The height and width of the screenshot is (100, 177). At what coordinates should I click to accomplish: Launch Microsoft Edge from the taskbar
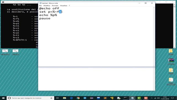point(71,98)
